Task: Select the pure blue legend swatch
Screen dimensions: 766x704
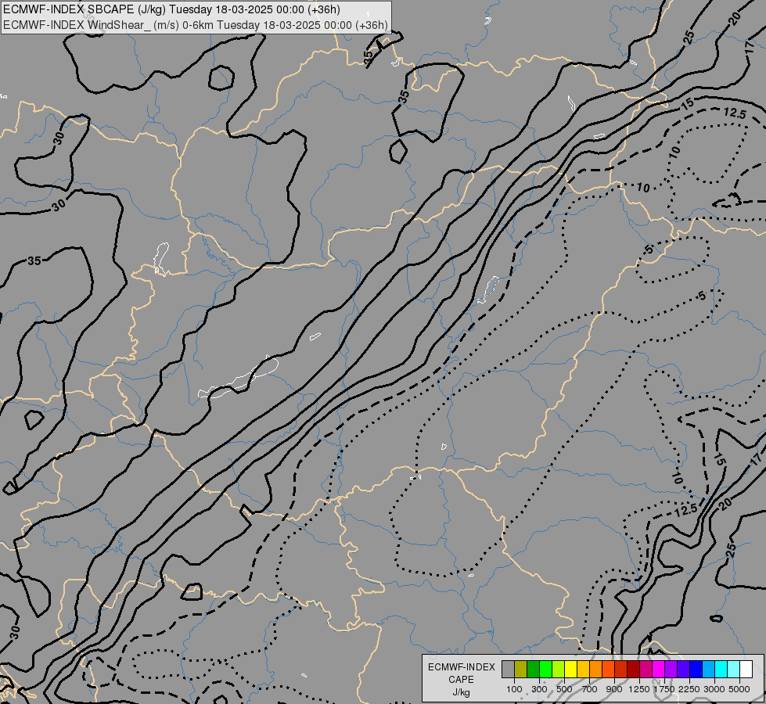Action: (x=696, y=669)
